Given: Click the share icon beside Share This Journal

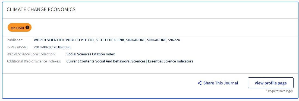Looking at the screenshot, I should 199,83.
